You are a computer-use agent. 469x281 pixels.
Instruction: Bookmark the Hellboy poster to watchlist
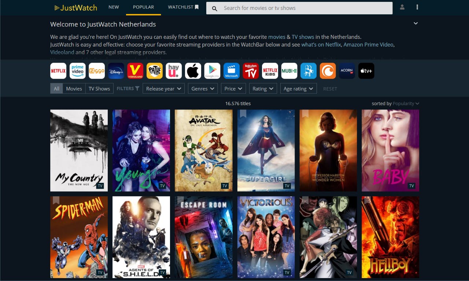pos(368,200)
